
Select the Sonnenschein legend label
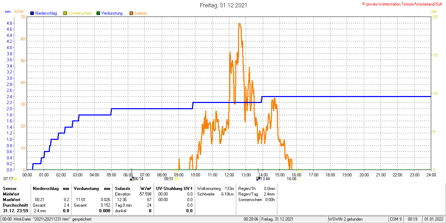[80, 13]
